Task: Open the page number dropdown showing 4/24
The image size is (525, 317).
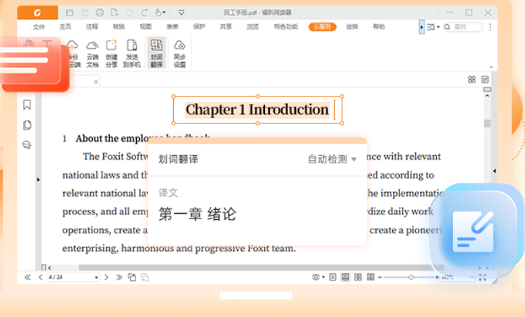Action: click(96, 277)
